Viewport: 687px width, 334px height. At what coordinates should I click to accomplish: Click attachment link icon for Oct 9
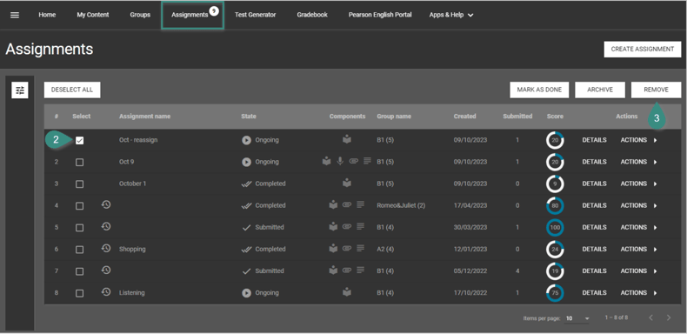click(x=354, y=161)
